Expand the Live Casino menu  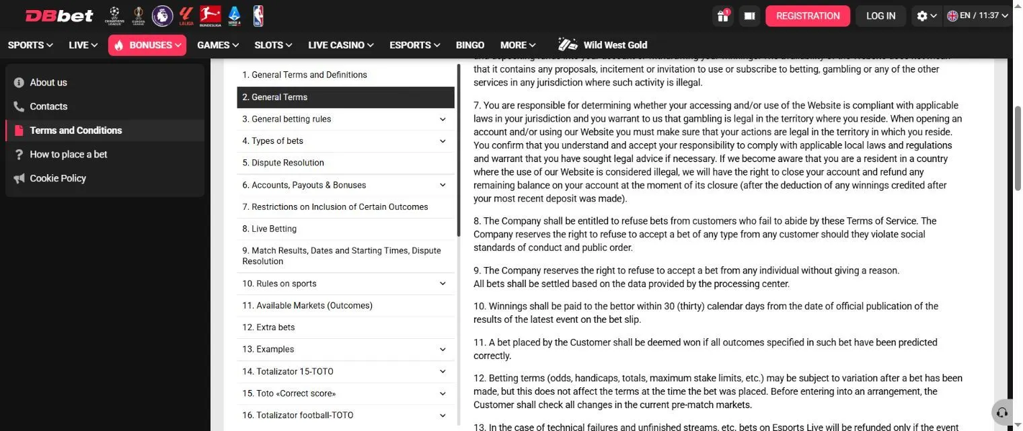341,45
